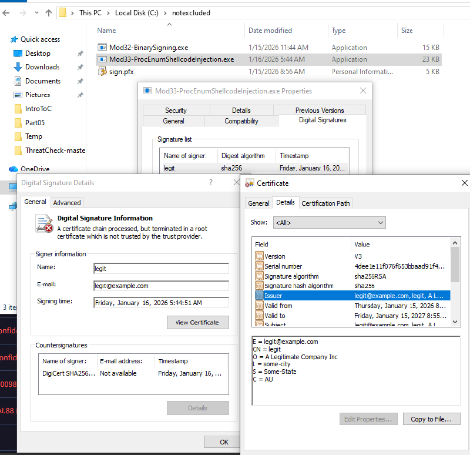Switch to the Advanced tab
470x455 pixels.
[67, 202]
